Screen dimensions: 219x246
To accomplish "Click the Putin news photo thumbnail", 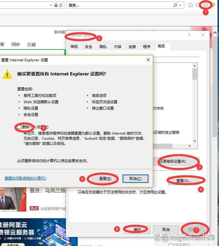I will click(13, 200).
